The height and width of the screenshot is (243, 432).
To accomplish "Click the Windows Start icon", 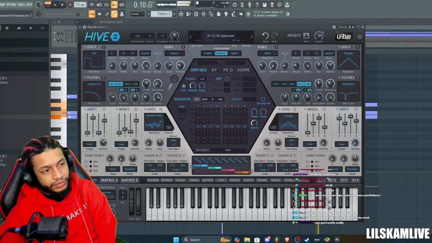I will (x=176, y=240).
